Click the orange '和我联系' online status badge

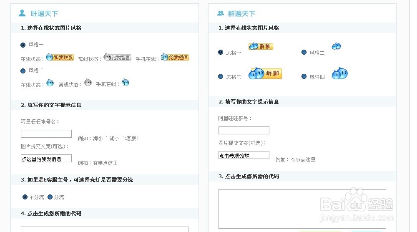60,57
